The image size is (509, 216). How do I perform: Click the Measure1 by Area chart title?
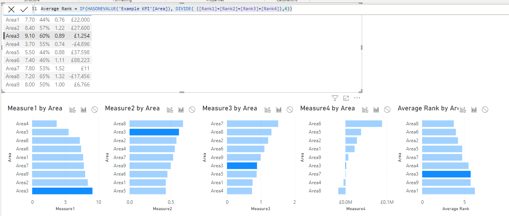(x=35, y=108)
